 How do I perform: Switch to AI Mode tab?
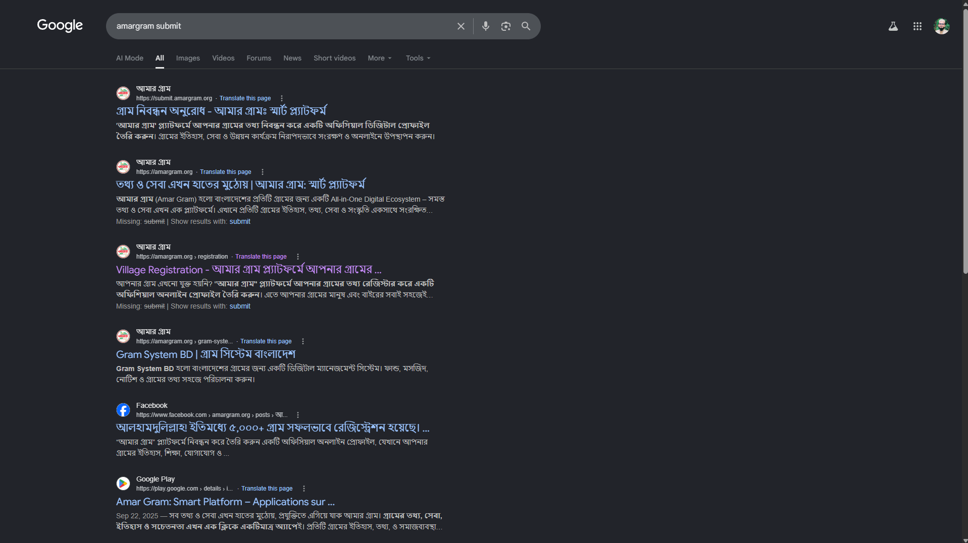coord(130,58)
